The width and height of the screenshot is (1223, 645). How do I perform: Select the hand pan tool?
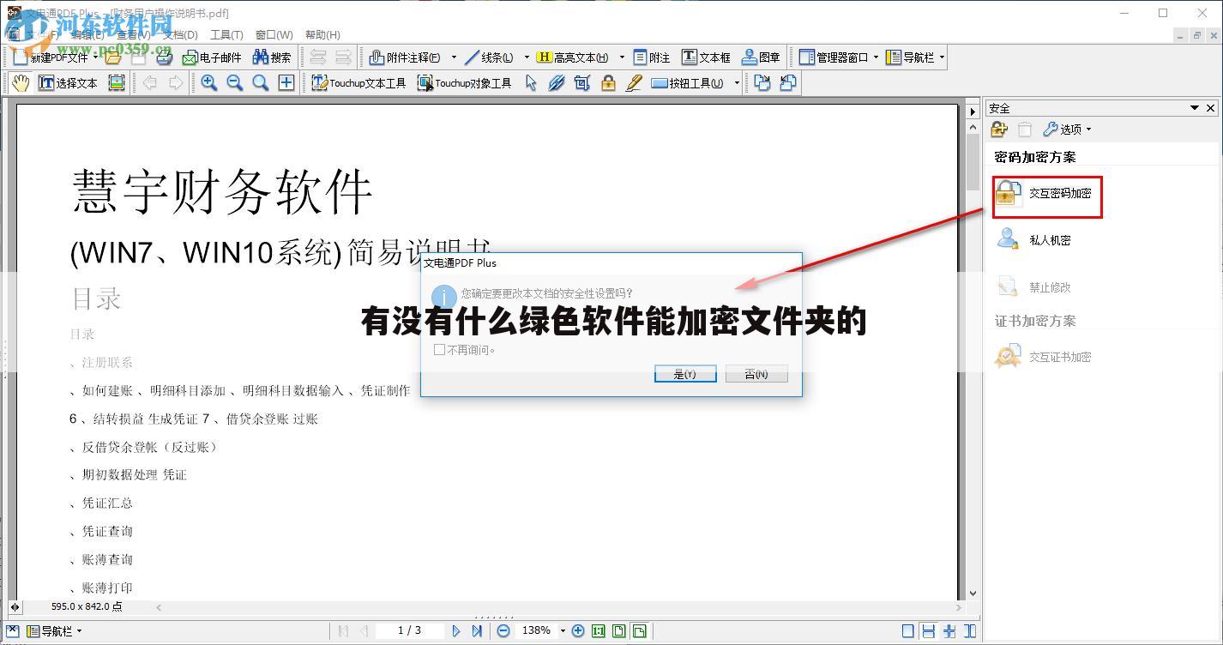coord(21,83)
